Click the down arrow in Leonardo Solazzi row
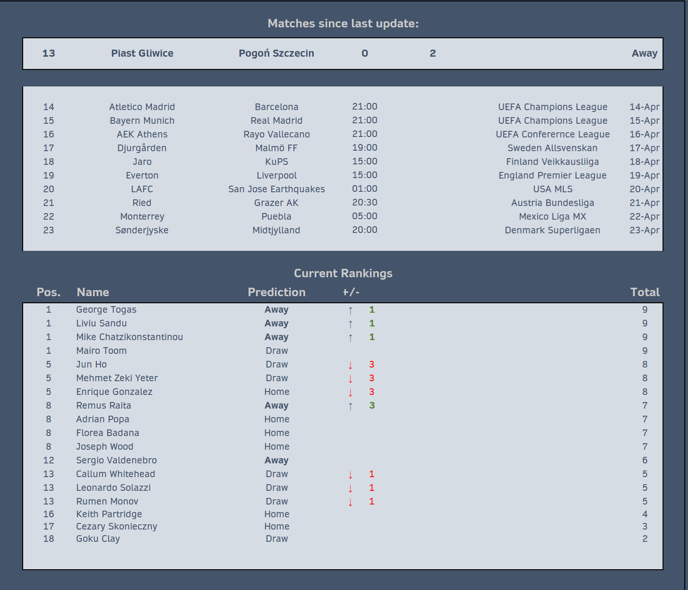The width and height of the screenshot is (688, 590). tap(350, 488)
